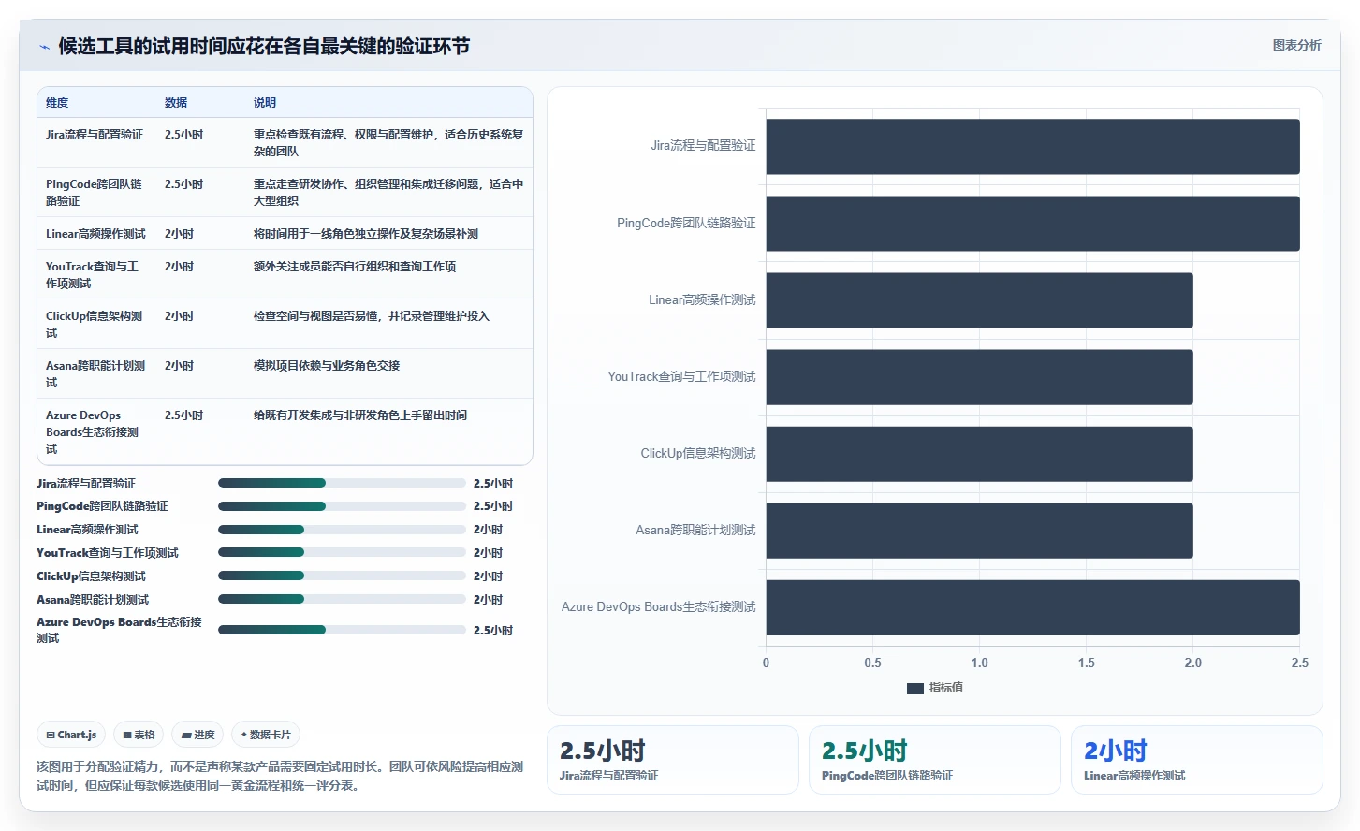Click the page title 候选工具的试用时间…
This screenshot has height=831, width=1360.
pyautogui.click(x=264, y=47)
